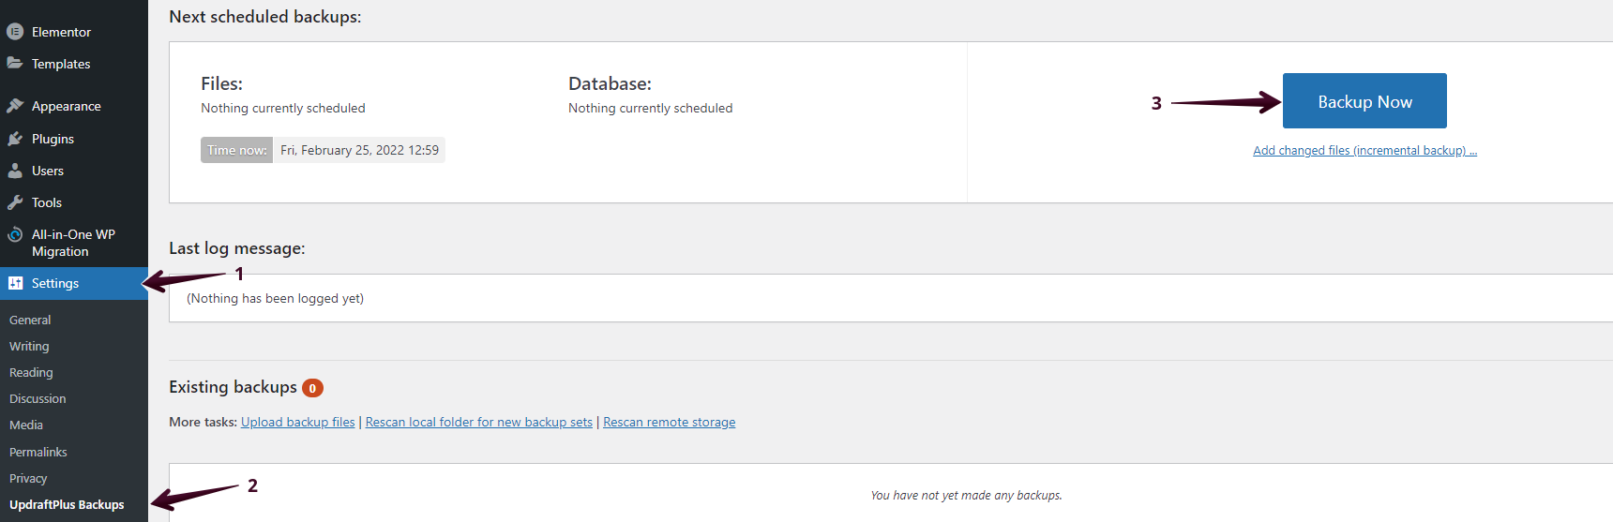Click the Plugins plug icon
The width and height of the screenshot is (1613, 522).
15,139
